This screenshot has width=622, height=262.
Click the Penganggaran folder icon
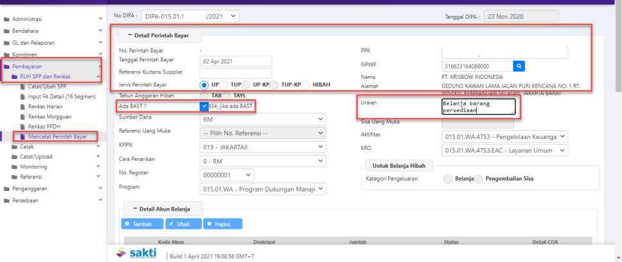pos(6,189)
